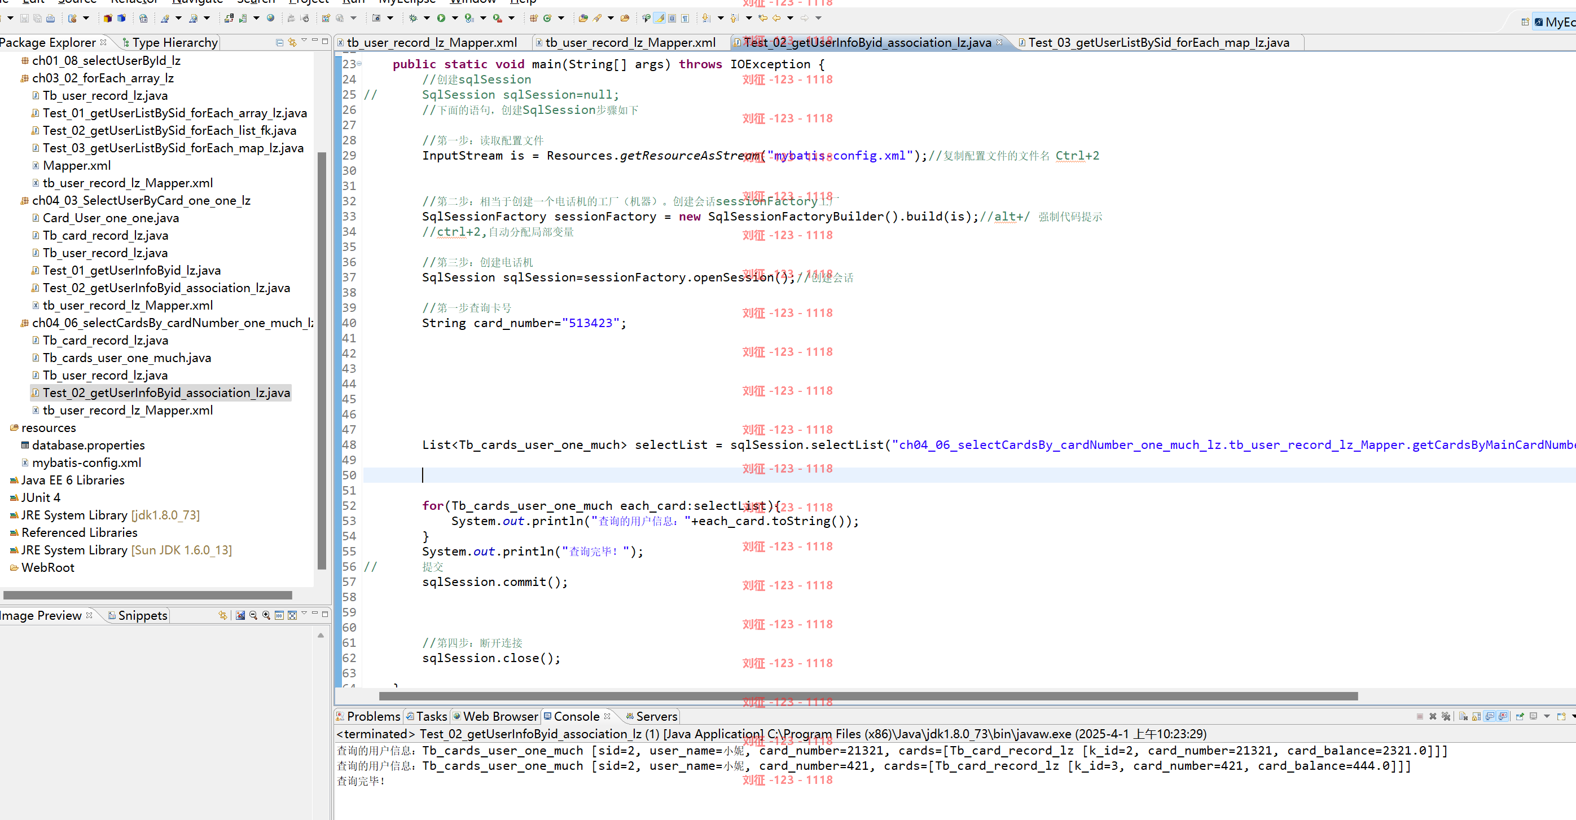Toggle Block Selection Mode icon in toolbar

point(673,19)
